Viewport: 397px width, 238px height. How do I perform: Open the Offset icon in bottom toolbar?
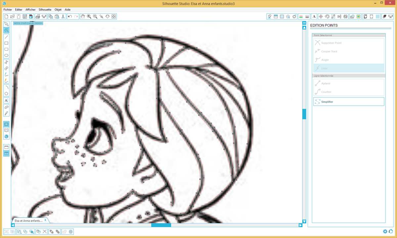[71, 231]
